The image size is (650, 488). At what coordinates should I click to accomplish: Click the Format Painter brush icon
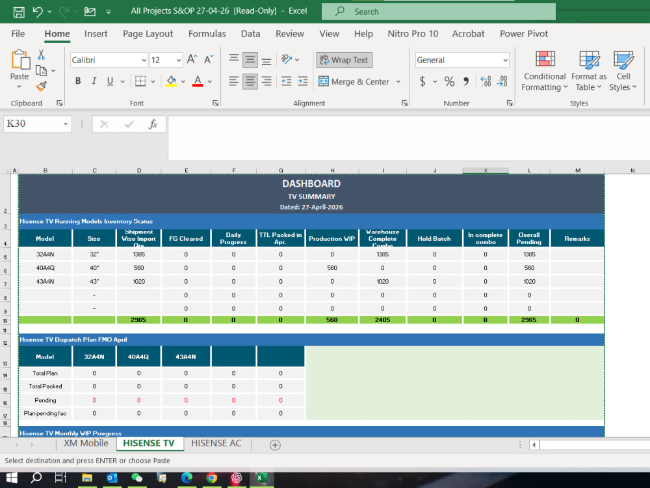click(x=41, y=87)
